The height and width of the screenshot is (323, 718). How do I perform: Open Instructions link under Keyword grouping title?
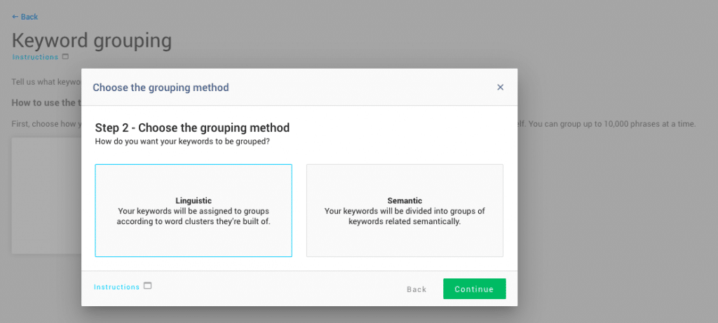35,57
